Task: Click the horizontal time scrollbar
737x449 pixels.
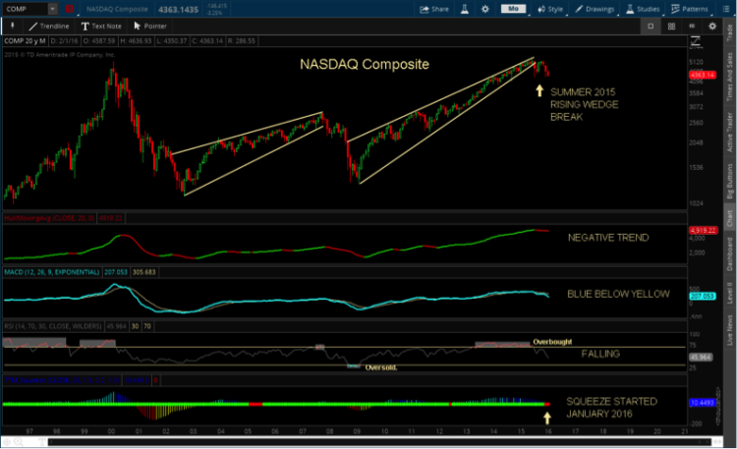Action: [379, 442]
